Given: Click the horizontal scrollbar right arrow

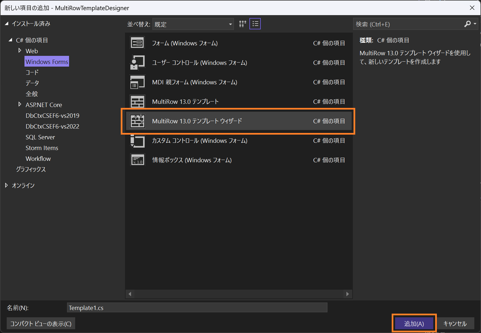Looking at the screenshot, I should 348,294.
